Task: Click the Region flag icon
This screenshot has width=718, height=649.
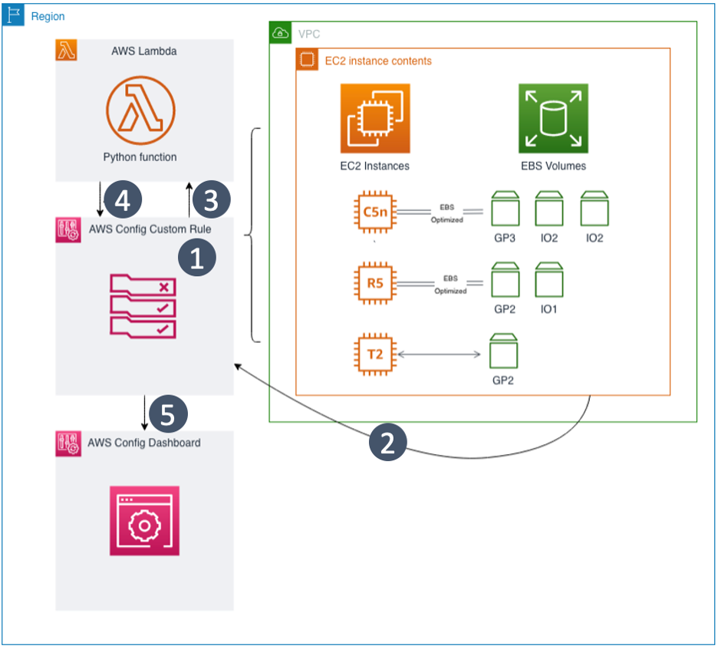Action: [12, 15]
